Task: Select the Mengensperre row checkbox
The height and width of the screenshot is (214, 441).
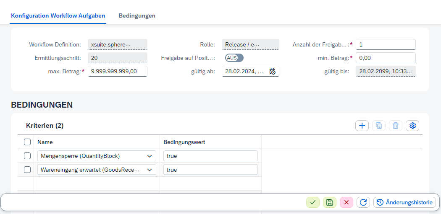Action: point(27,156)
